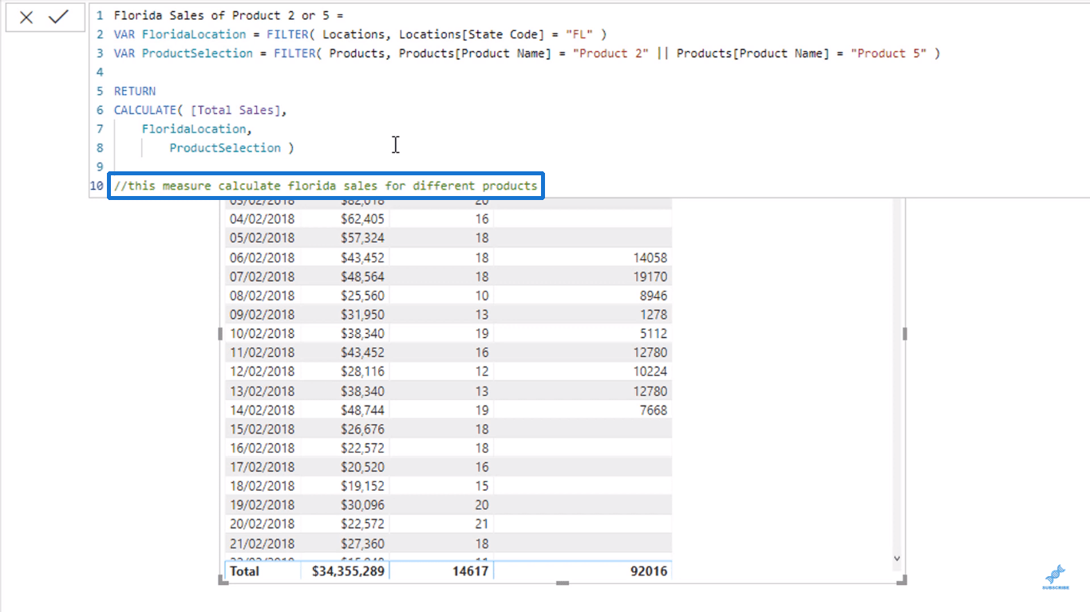The image size is (1090, 612).
Task: Click the CALCULATE( [Total Sales], line
Action: 200,110
